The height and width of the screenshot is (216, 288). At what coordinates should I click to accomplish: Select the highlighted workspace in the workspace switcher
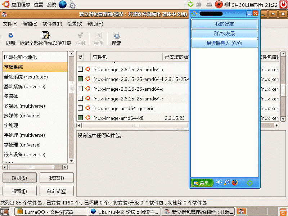(241, 212)
